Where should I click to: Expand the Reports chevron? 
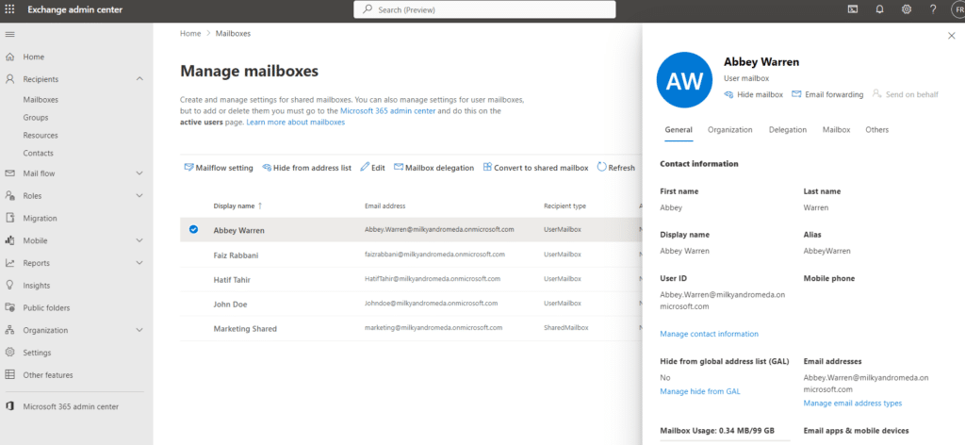[x=139, y=263]
